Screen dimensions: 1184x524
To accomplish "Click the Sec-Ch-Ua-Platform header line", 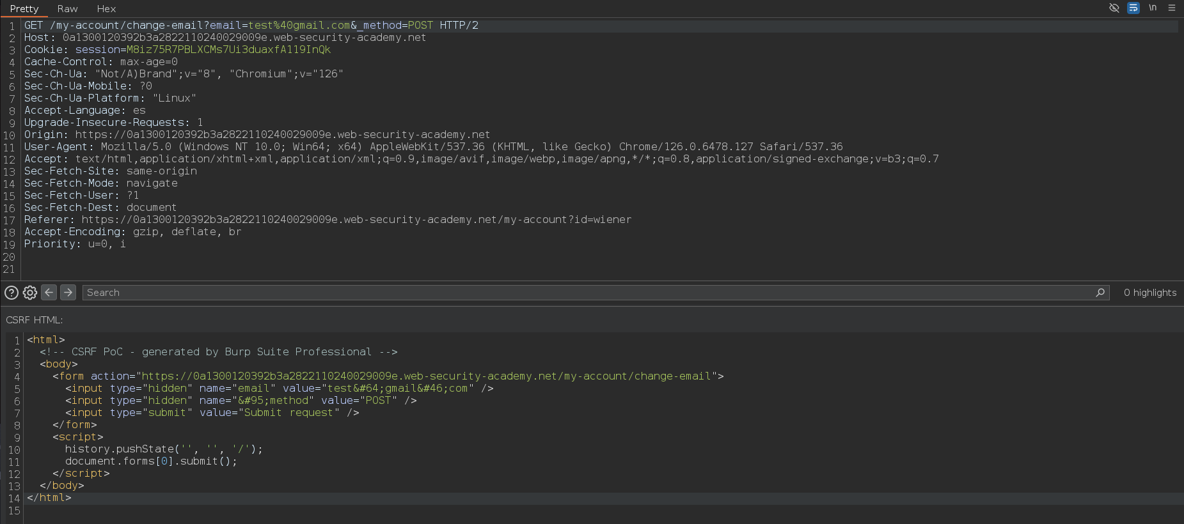I will pyautogui.click(x=110, y=98).
